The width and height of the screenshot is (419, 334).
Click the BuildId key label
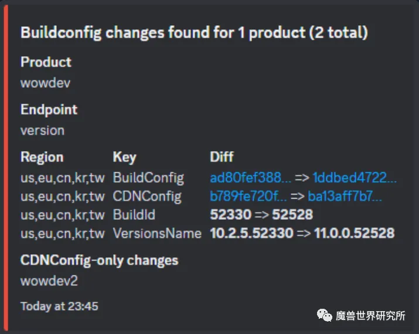[x=134, y=215]
